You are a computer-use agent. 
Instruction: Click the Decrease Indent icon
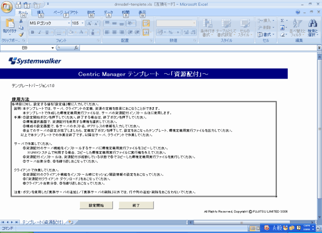click(x=130, y=32)
